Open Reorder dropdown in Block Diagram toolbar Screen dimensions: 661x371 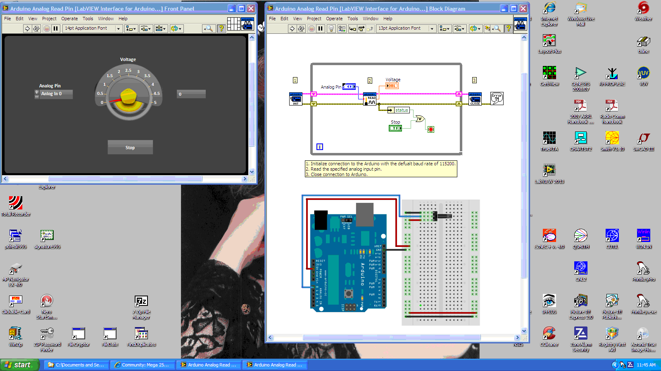click(475, 28)
